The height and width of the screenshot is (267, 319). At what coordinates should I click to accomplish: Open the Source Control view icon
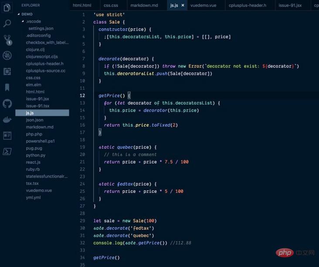7,39
